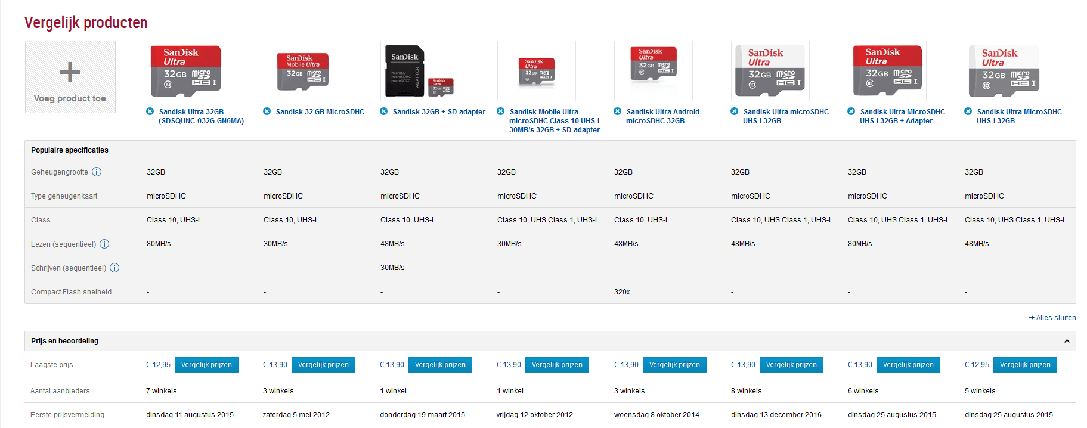The image size is (1087, 428).
Task: Remove Sandisk Ultra MicroSDHC UHS-I 32GB + Adapter
Action: pyautogui.click(x=851, y=111)
